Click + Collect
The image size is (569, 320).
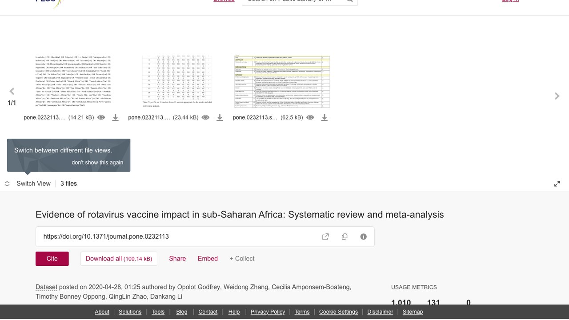[242, 259]
